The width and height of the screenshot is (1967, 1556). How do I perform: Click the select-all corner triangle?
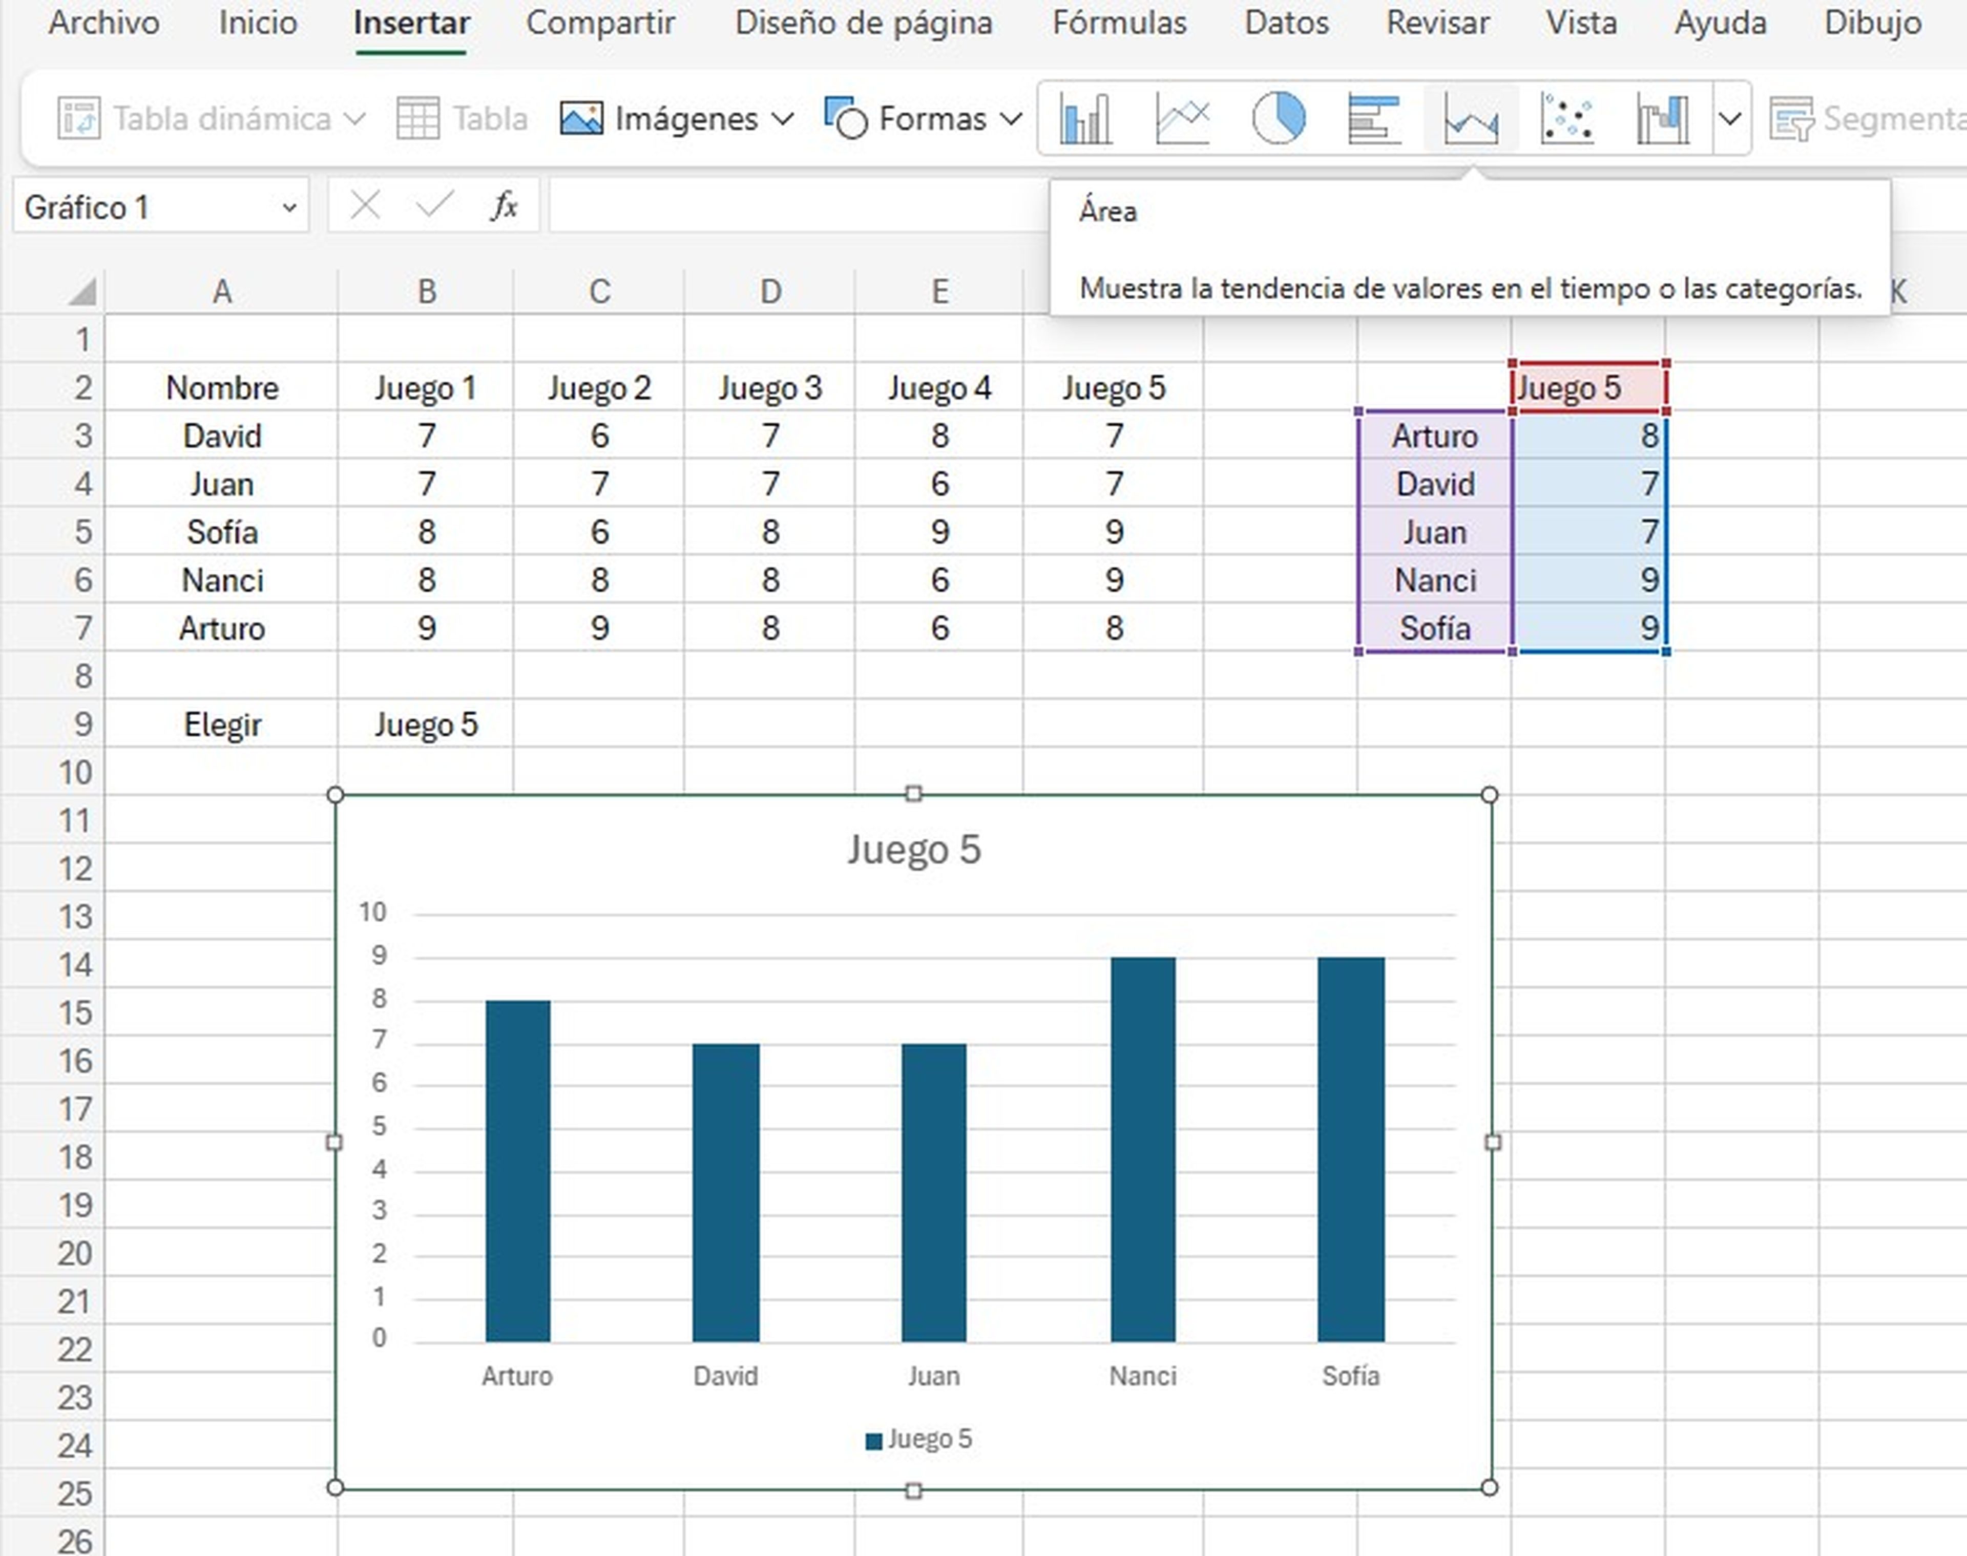coord(83,293)
